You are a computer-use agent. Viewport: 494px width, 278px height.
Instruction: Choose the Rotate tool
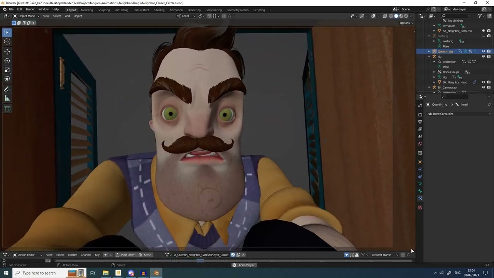(7, 61)
